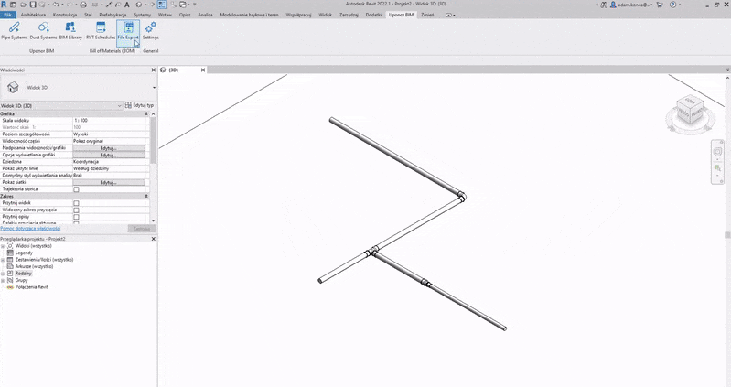
Task: Click the Print icon in quick access toolbar
Action: 83,5
